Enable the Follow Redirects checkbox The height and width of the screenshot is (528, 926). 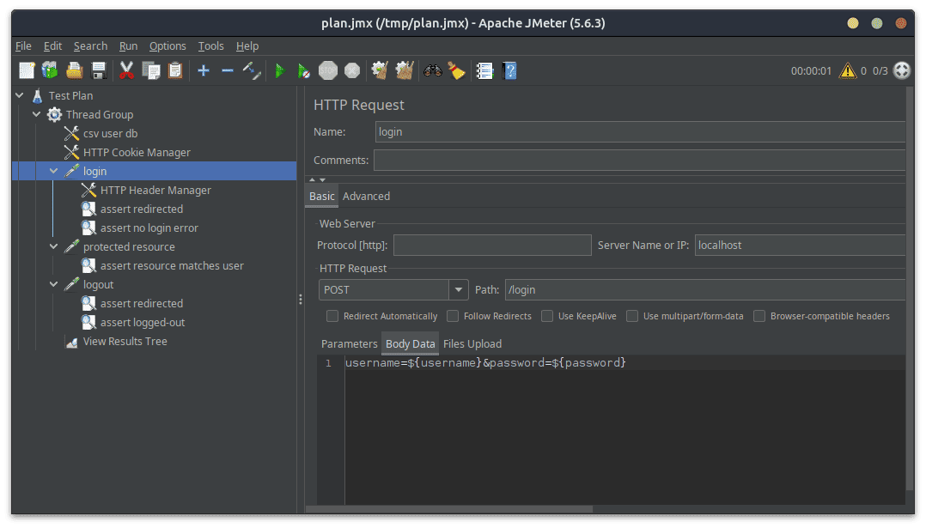(453, 316)
